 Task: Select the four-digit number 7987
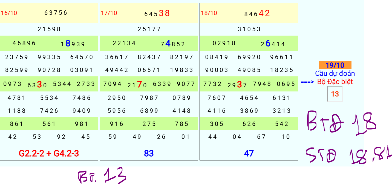click(x=149, y=98)
